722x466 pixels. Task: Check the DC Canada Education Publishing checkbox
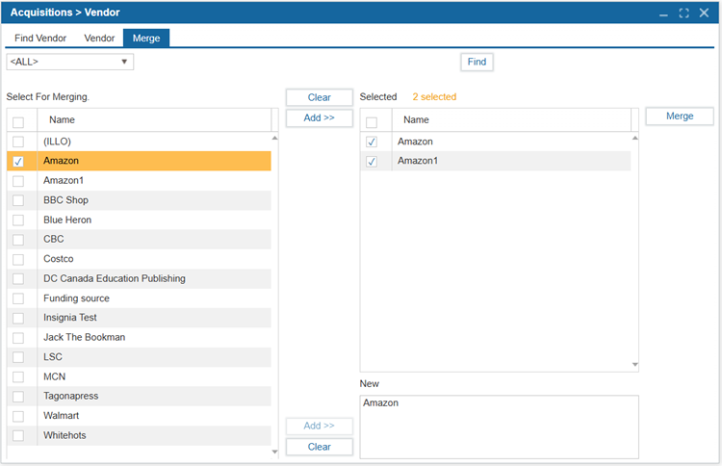[x=18, y=279]
